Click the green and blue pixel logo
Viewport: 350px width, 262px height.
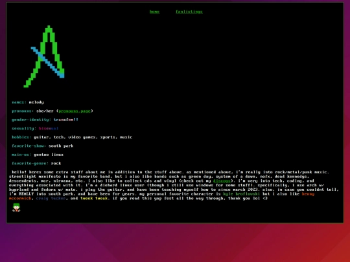point(44,56)
